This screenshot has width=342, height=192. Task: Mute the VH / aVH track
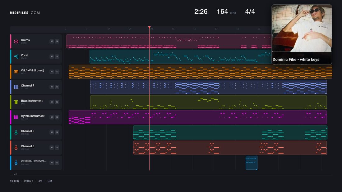coord(52,72)
